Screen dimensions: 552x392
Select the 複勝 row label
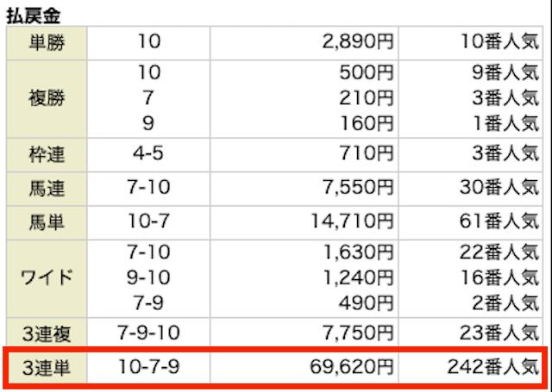[47, 98]
